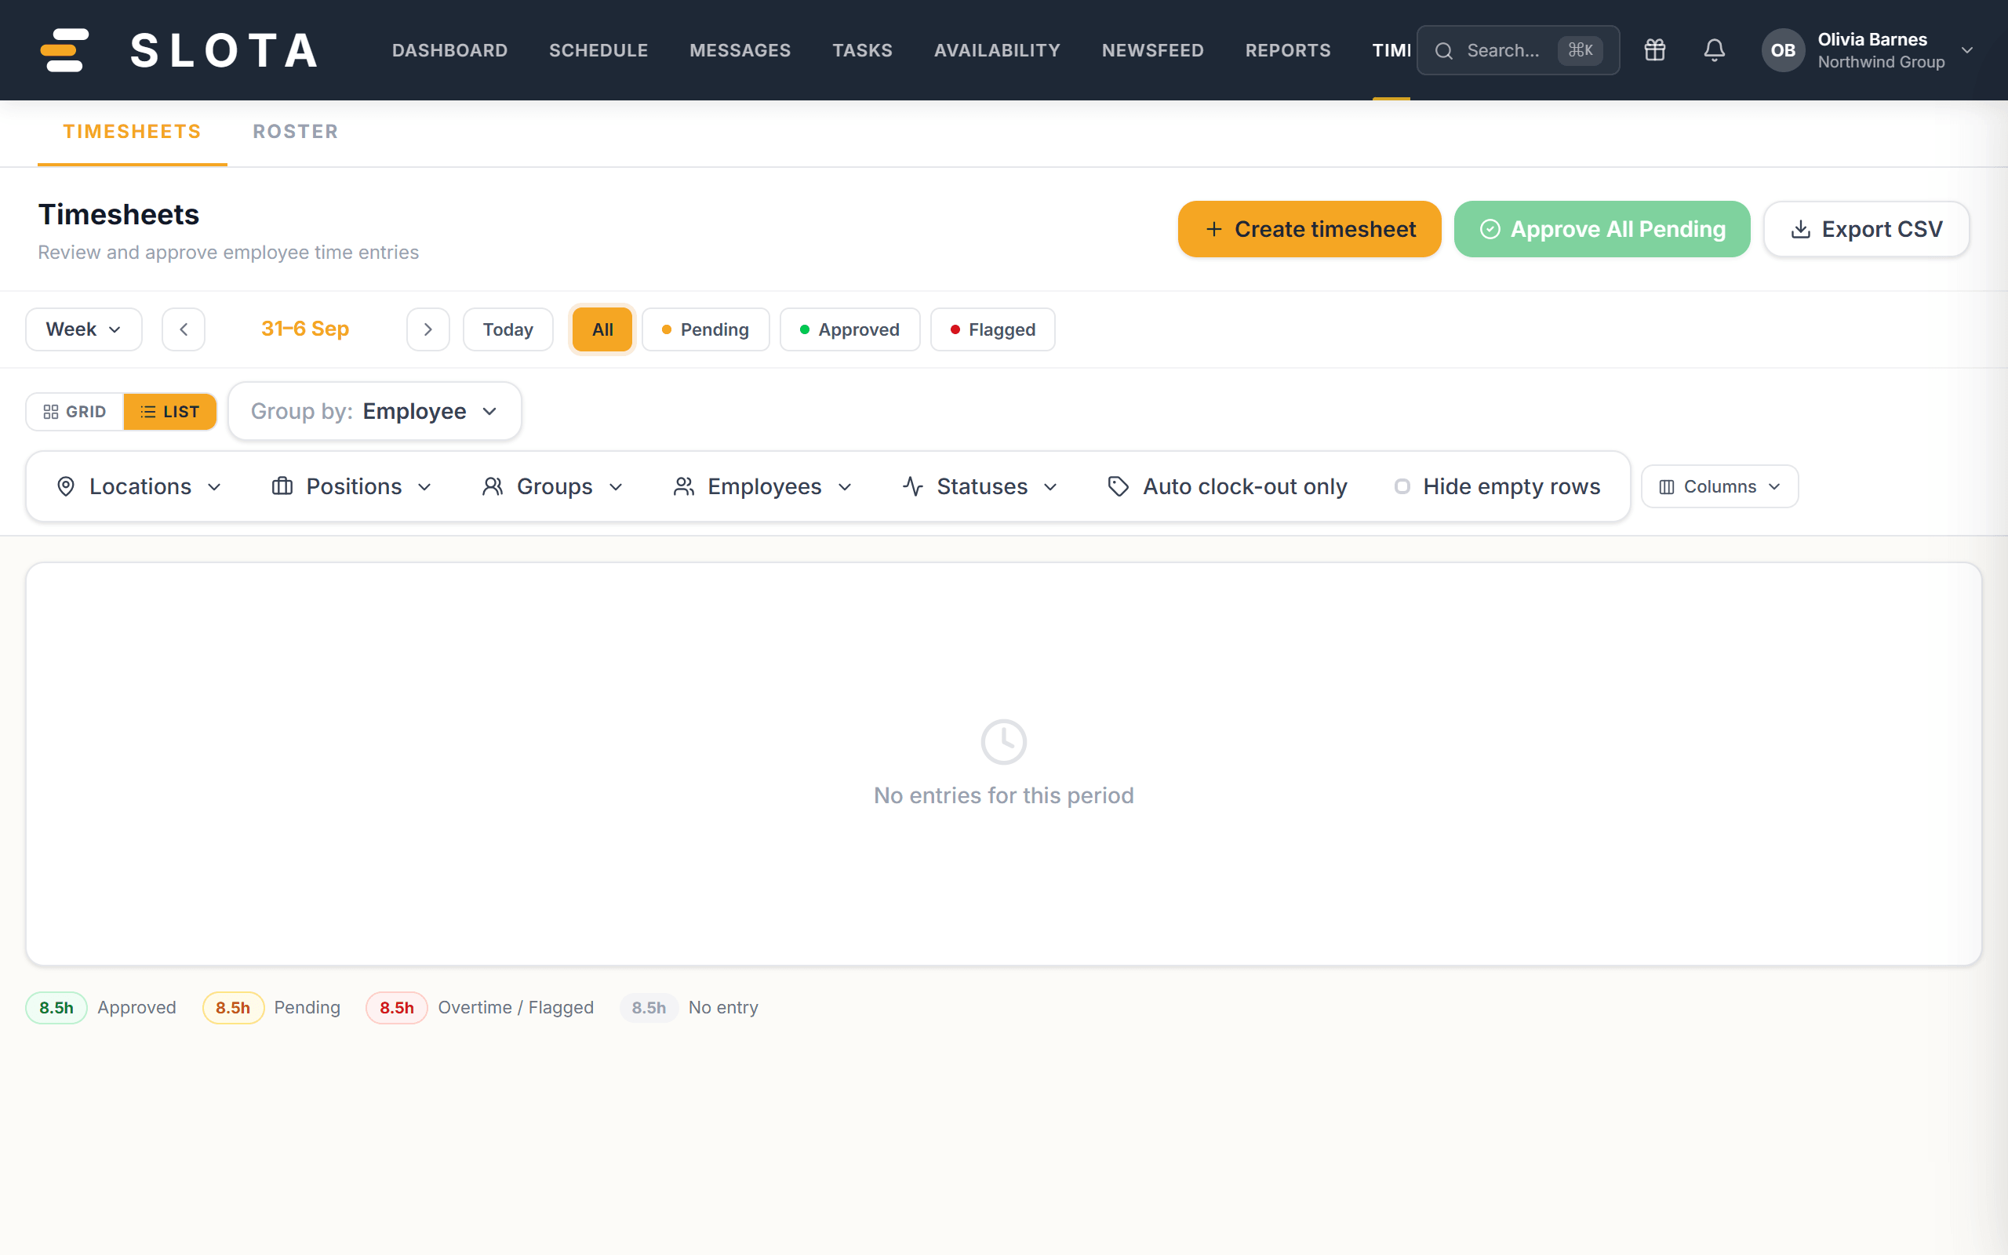Toggle the Auto clock-out only filter
Image resolution: width=2008 pixels, height=1255 pixels.
click(x=1228, y=486)
